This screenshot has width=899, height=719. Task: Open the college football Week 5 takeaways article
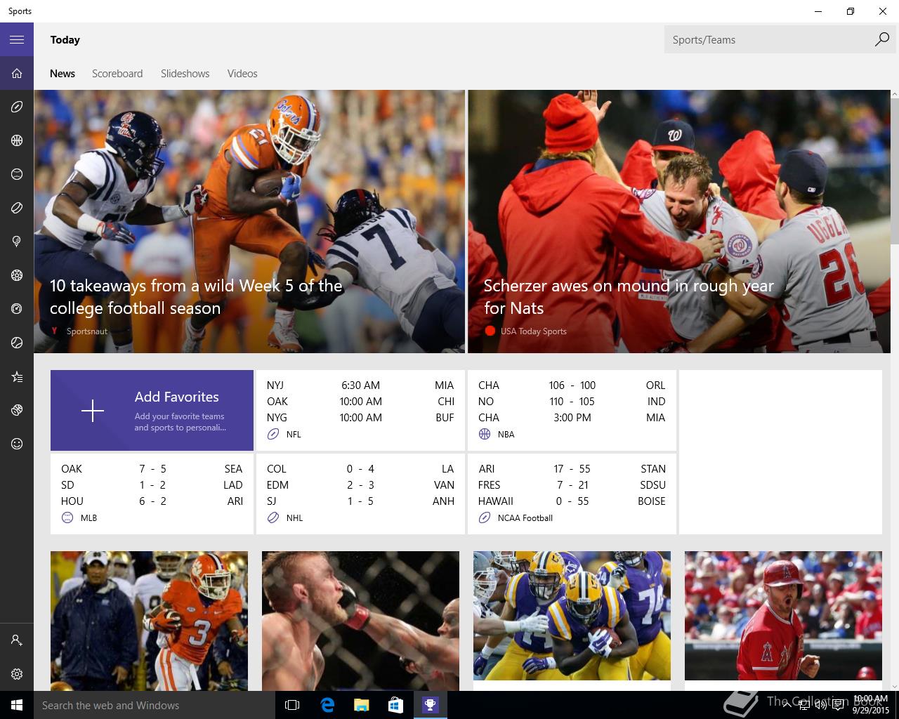click(249, 221)
